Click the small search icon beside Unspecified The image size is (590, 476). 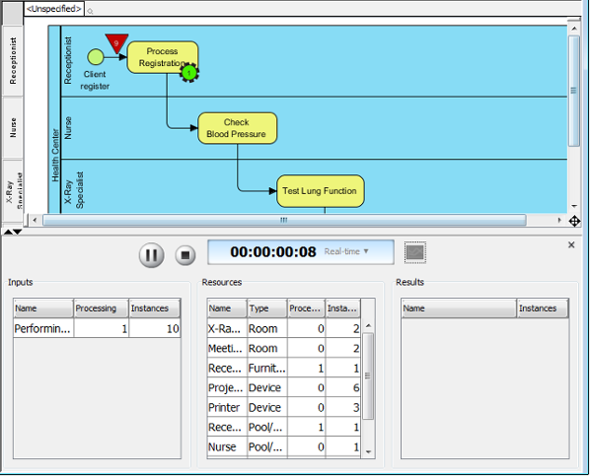pyautogui.click(x=90, y=11)
